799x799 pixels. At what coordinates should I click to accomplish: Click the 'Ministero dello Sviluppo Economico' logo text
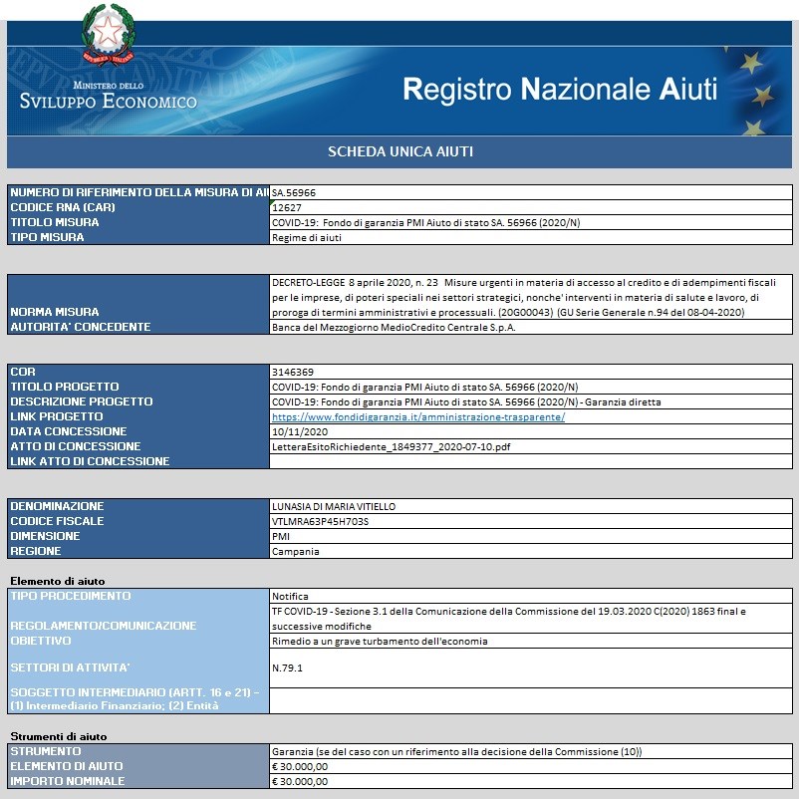pyautogui.click(x=108, y=96)
